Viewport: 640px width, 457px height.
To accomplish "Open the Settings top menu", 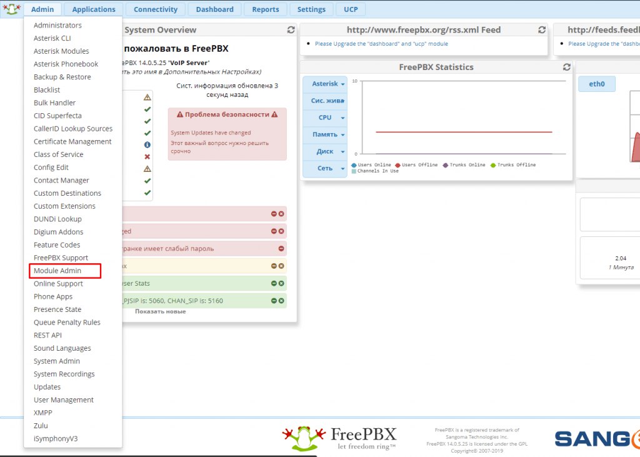I will (x=311, y=9).
